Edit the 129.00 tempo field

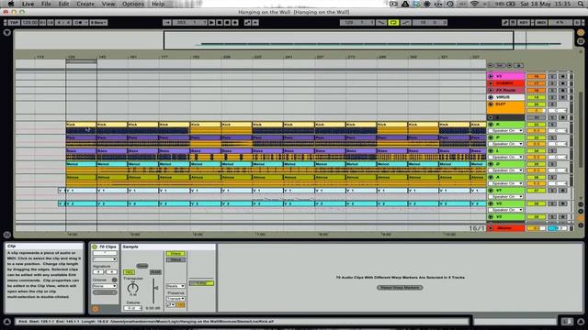point(29,22)
